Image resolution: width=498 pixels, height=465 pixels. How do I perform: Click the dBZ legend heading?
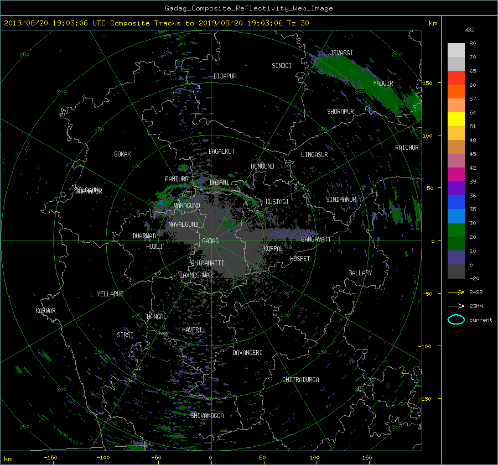[469, 30]
